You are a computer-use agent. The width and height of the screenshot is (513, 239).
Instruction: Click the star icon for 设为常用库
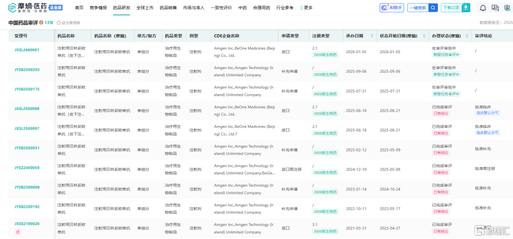pyautogui.click(x=58, y=23)
